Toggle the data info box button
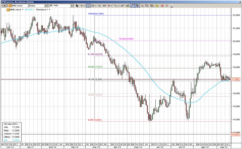The width and height of the screenshot is (242, 149). pyautogui.click(x=88, y=6)
